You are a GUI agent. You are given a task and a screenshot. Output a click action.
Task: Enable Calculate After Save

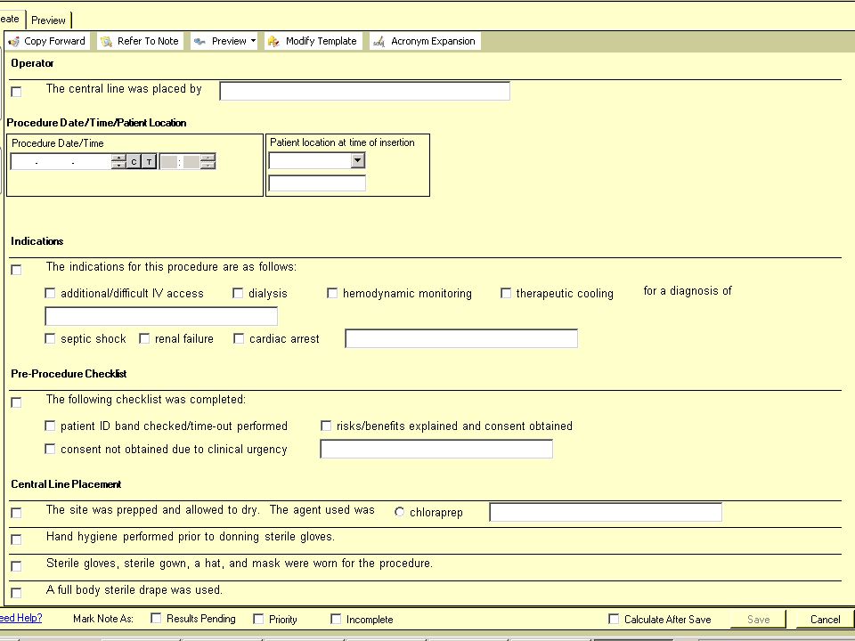(x=614, y=619)
